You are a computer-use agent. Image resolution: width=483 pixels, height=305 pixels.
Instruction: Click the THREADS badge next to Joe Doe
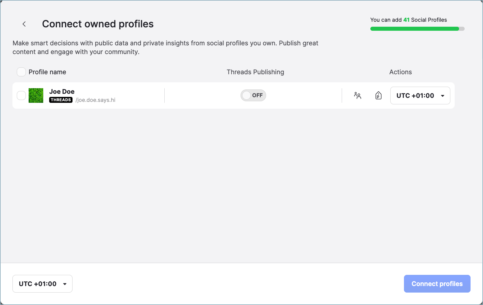pyautogui.click(x=61, y=100)
